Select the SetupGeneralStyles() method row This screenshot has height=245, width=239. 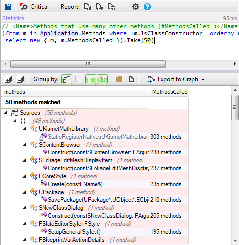click(x=95, y=232)
